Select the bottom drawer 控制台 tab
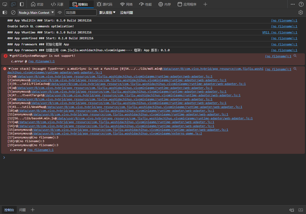Viewport: 306px width, 214px height. 9,210
